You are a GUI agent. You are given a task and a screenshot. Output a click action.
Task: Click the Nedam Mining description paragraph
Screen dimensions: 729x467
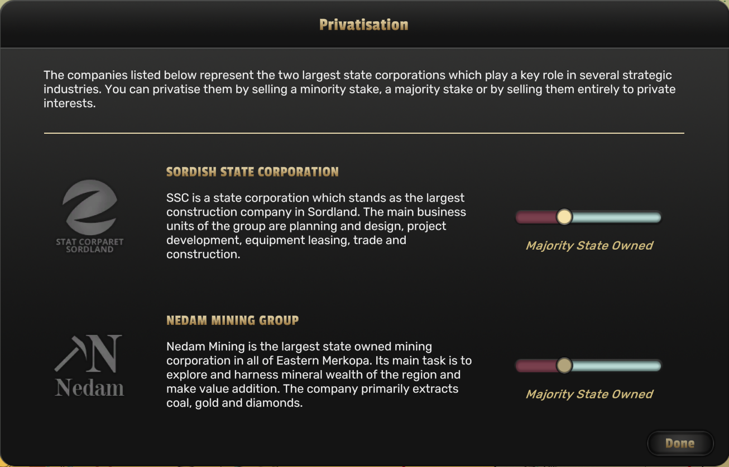coord(313,374)
